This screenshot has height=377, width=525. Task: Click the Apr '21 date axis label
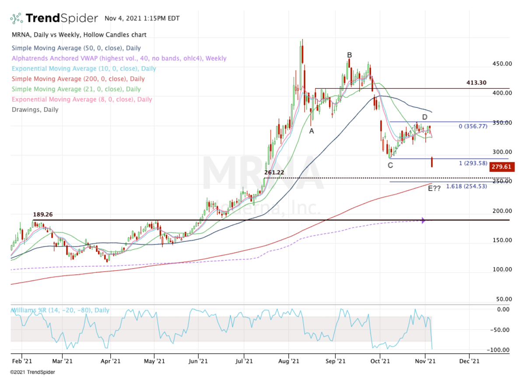(110, 361)
